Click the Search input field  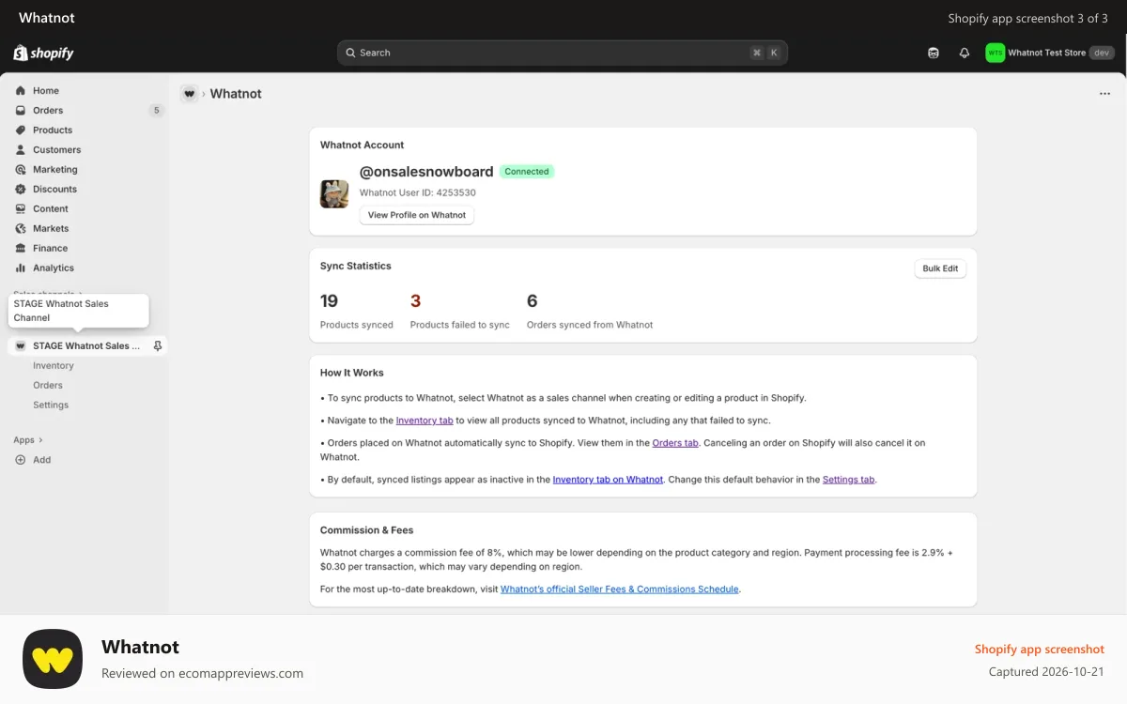click(x=563, y=53)
